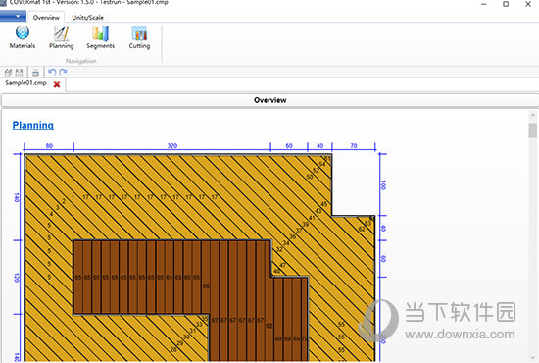Image resolution: width=539 pixels, height=363 pixels.
Task: Click the scrollbar up arrow
Action: [533, 115]
